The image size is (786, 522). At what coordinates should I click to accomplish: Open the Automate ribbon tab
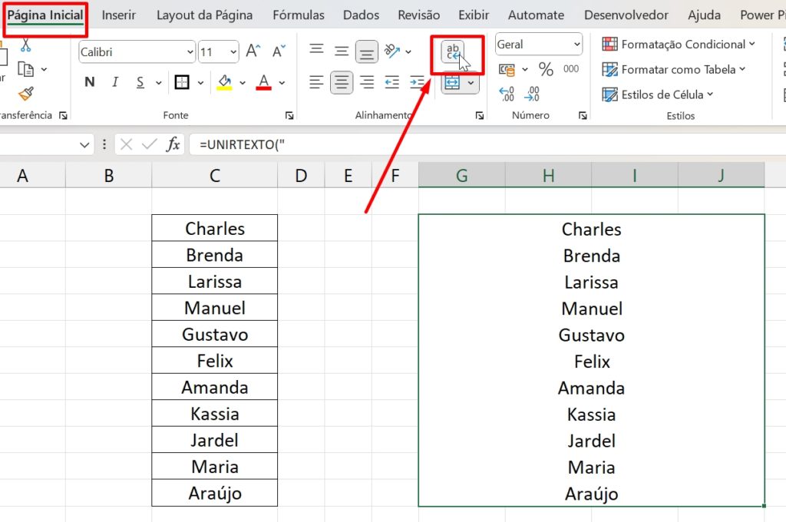[536, 15]
